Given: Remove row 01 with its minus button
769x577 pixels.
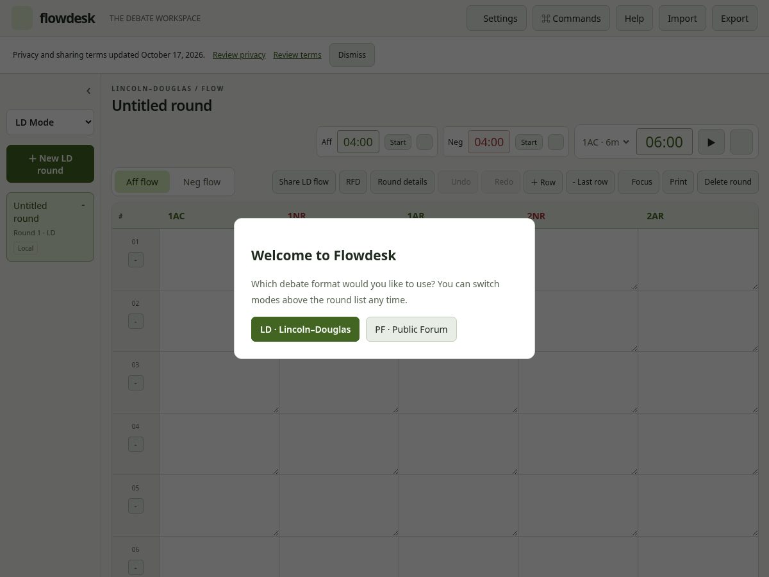Looking at the screenshot, I should [136, 260].
